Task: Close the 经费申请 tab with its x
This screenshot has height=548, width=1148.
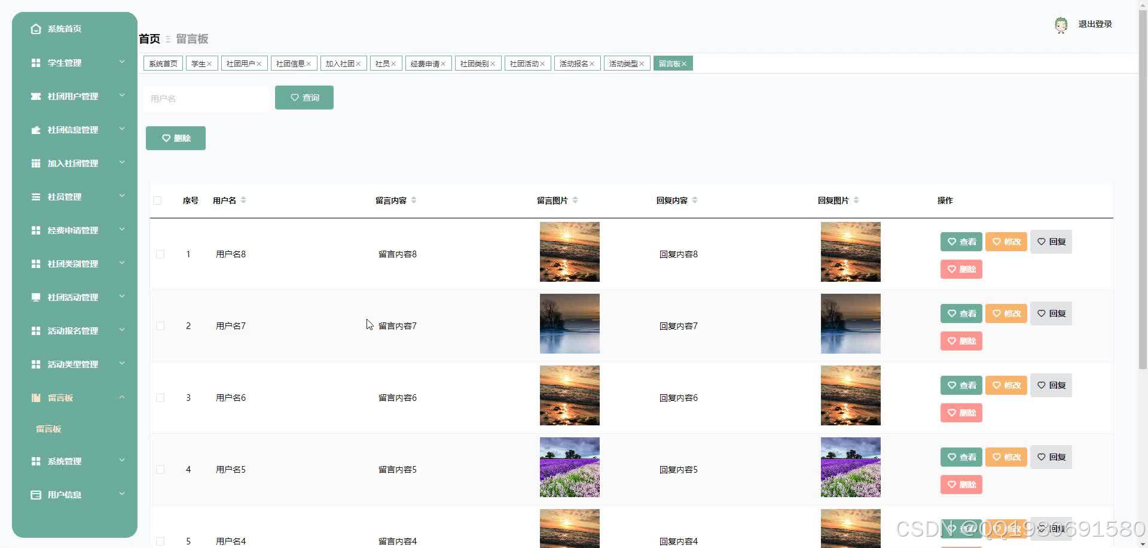Action: pyautogui.click(x=443, y=64)
